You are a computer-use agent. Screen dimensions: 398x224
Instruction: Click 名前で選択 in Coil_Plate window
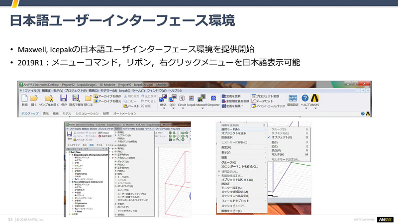coord(105,136)
